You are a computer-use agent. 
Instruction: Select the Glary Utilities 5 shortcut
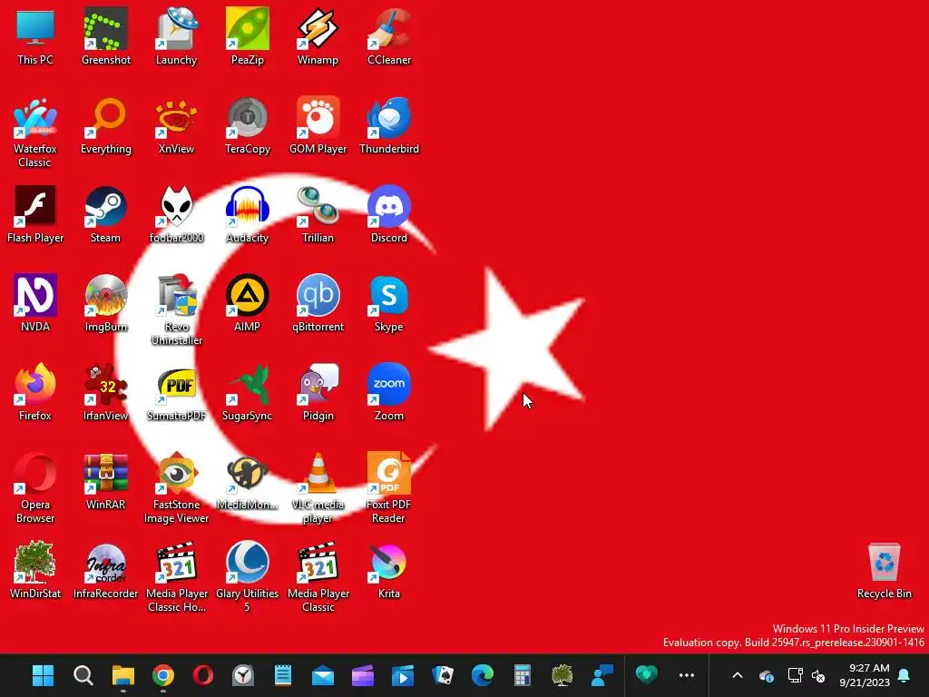[x=247, y=577]
